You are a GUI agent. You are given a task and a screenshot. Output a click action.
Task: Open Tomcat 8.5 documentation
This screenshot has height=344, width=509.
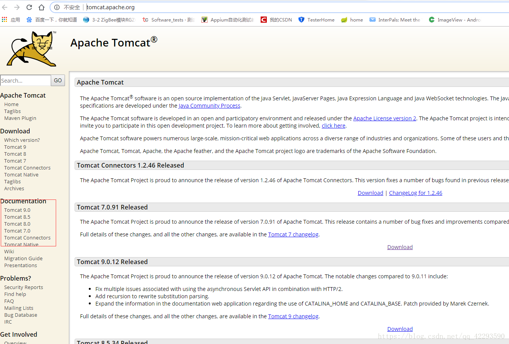pyautogui.click(x=17, y=217)
